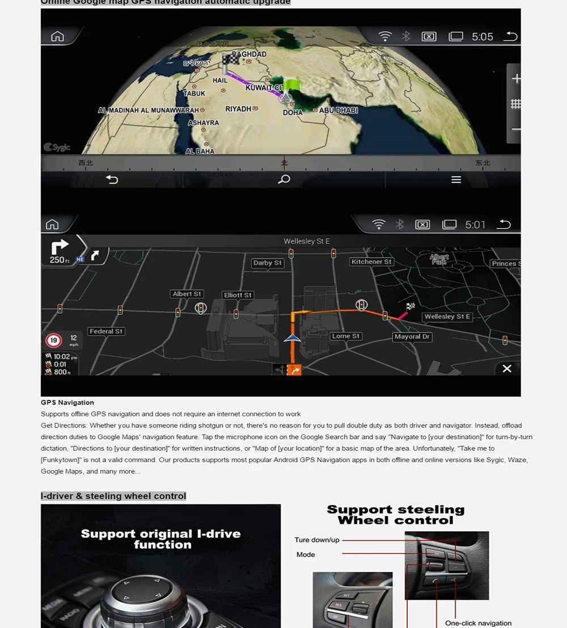The height and width of the screenshot is (628, 567).
Task: Tap the ABU DHABI city label
Action: tap(338, 110)
